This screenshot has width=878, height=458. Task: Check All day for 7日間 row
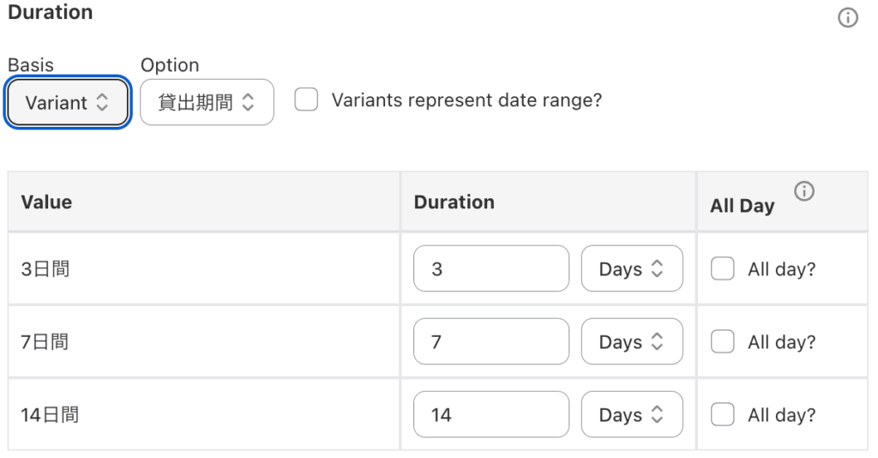[x=722, y=341]
